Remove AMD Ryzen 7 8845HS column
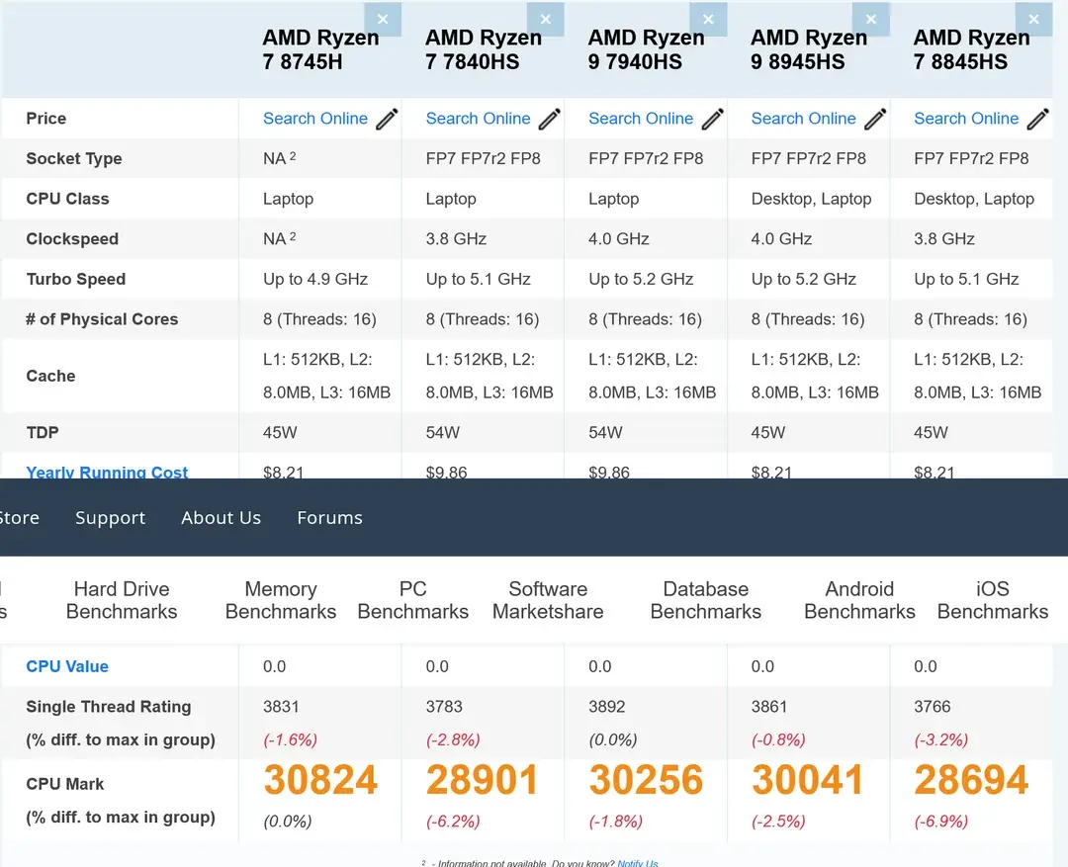Viewport: 1068px width, 867px height. 1034,19
